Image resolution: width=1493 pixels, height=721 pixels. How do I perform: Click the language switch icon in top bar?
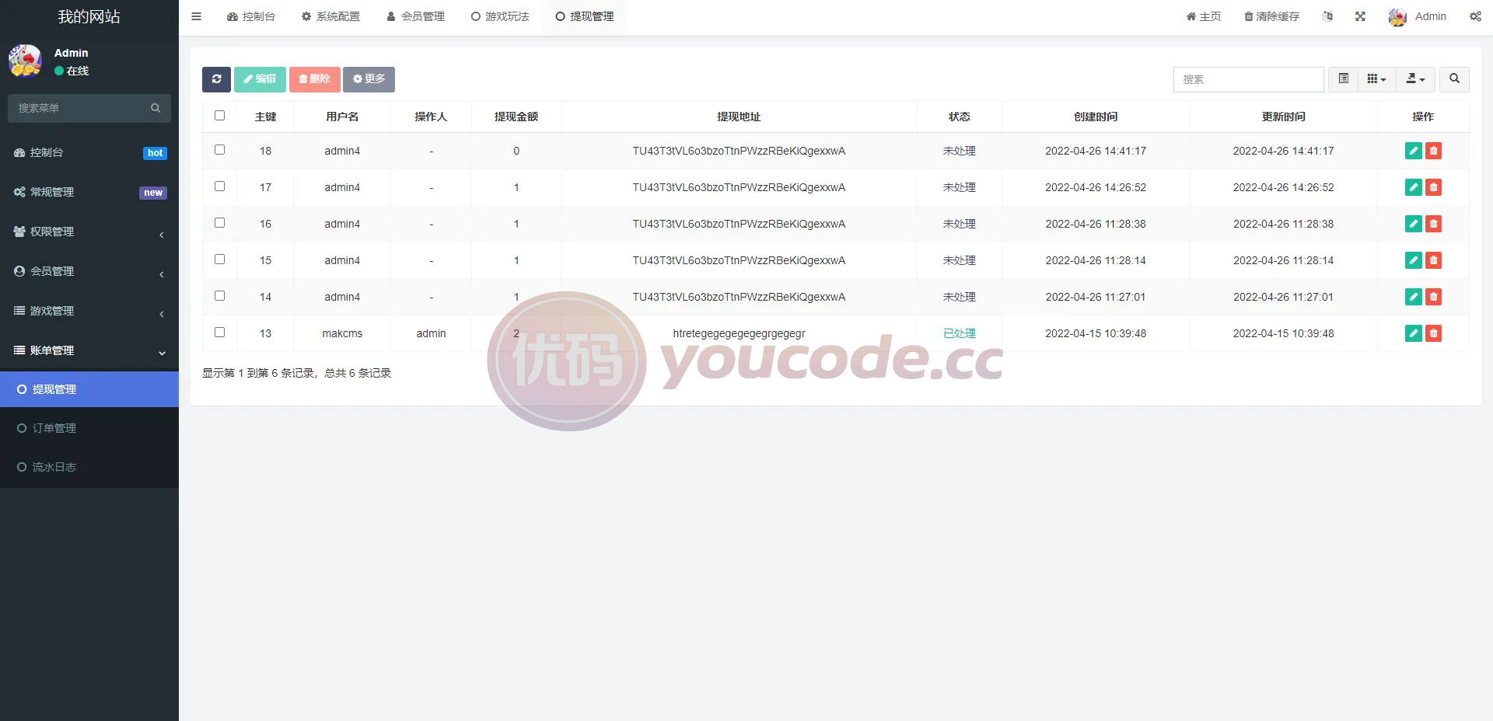click(1327, 16)
